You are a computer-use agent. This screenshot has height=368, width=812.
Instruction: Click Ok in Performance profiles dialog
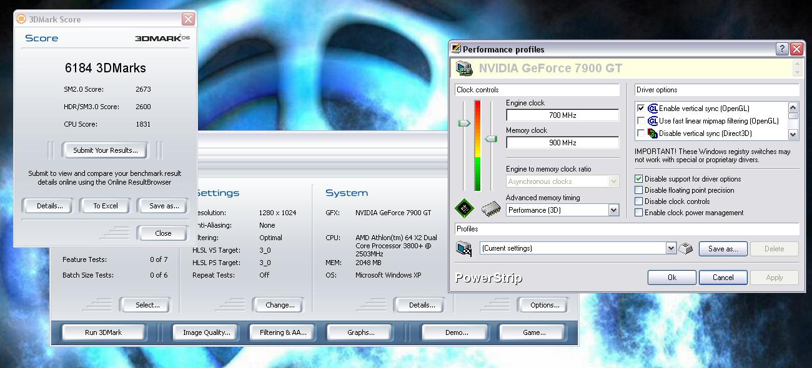672,278
